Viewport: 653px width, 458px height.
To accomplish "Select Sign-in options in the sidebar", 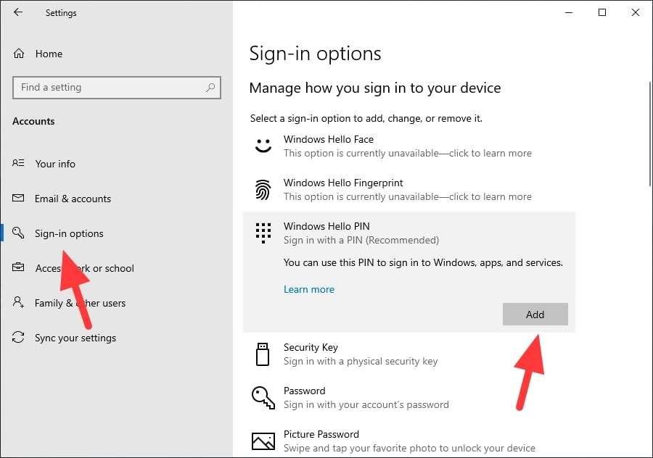I will 69,233.
